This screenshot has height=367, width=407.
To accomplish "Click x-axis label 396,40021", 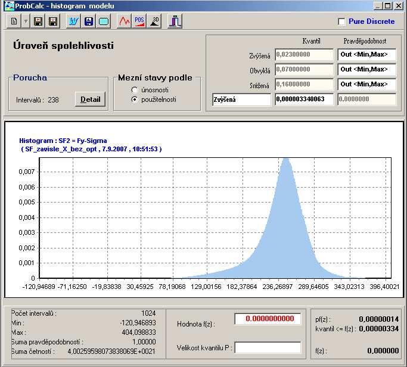I will [x=384, y=287].
